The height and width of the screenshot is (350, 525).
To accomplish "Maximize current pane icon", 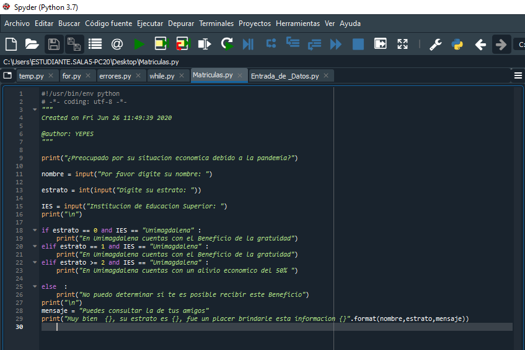I will tap(381, 44).
